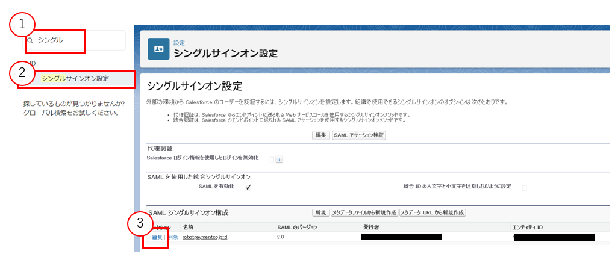Viewport: 615px width, 260px height.
Task: Open the robotpaymentcojp-d configuration link
Action: tap(204, 237)
